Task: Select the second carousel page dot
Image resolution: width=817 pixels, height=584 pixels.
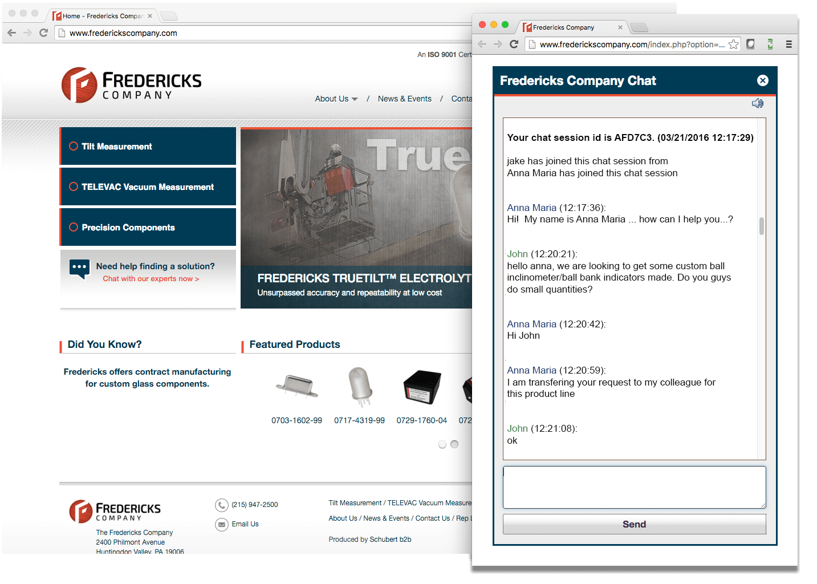Action: [454, 444]
